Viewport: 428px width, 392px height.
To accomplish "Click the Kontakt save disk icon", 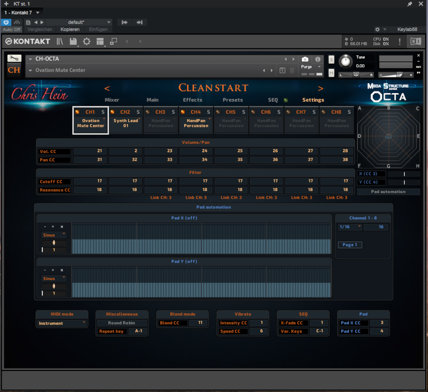I will 73,42.
